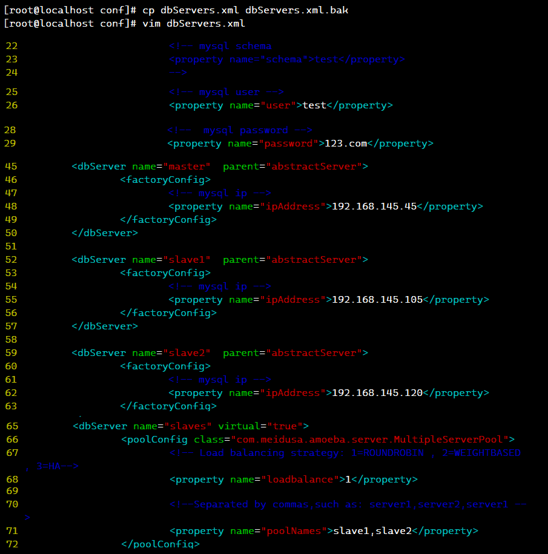Click the 'vim dbServers.xml' command text
Image resolution: width=548 pixels, height=554 pixels.
pyautogui.click(x=194, y=24)
